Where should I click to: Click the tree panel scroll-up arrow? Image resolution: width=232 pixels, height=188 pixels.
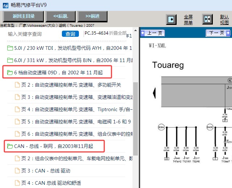(x=135, y=30)
